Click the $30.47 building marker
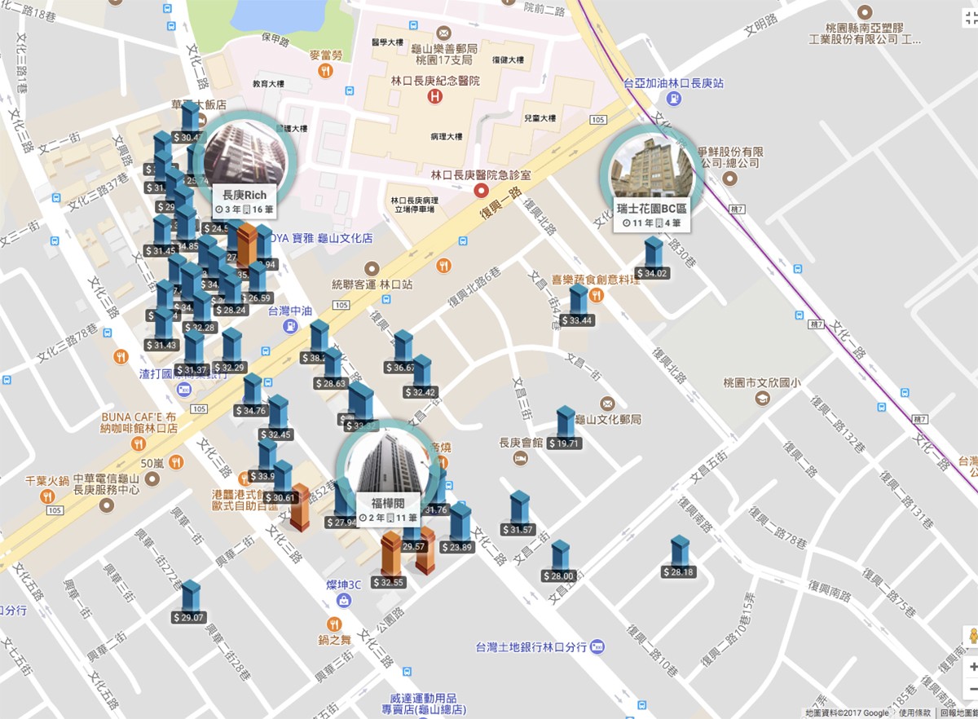Screen dimensions: 978x719 pos(189,122)
